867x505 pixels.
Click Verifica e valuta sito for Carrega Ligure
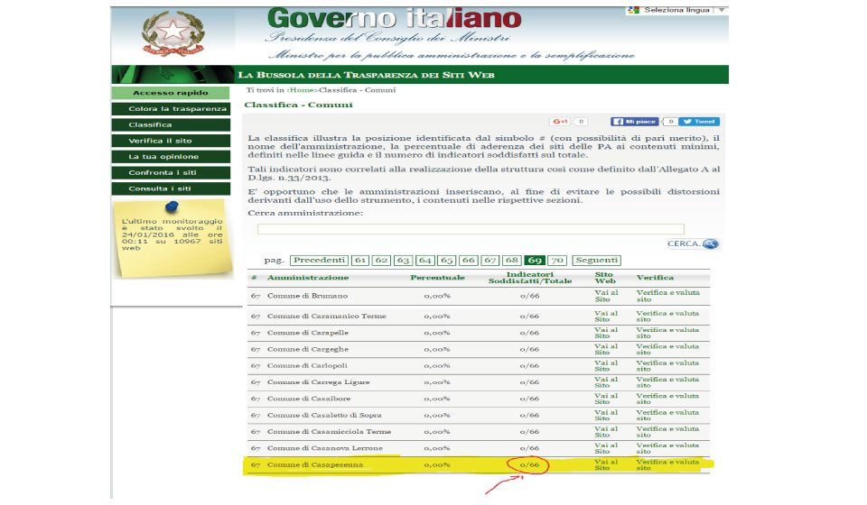[667, 382]
